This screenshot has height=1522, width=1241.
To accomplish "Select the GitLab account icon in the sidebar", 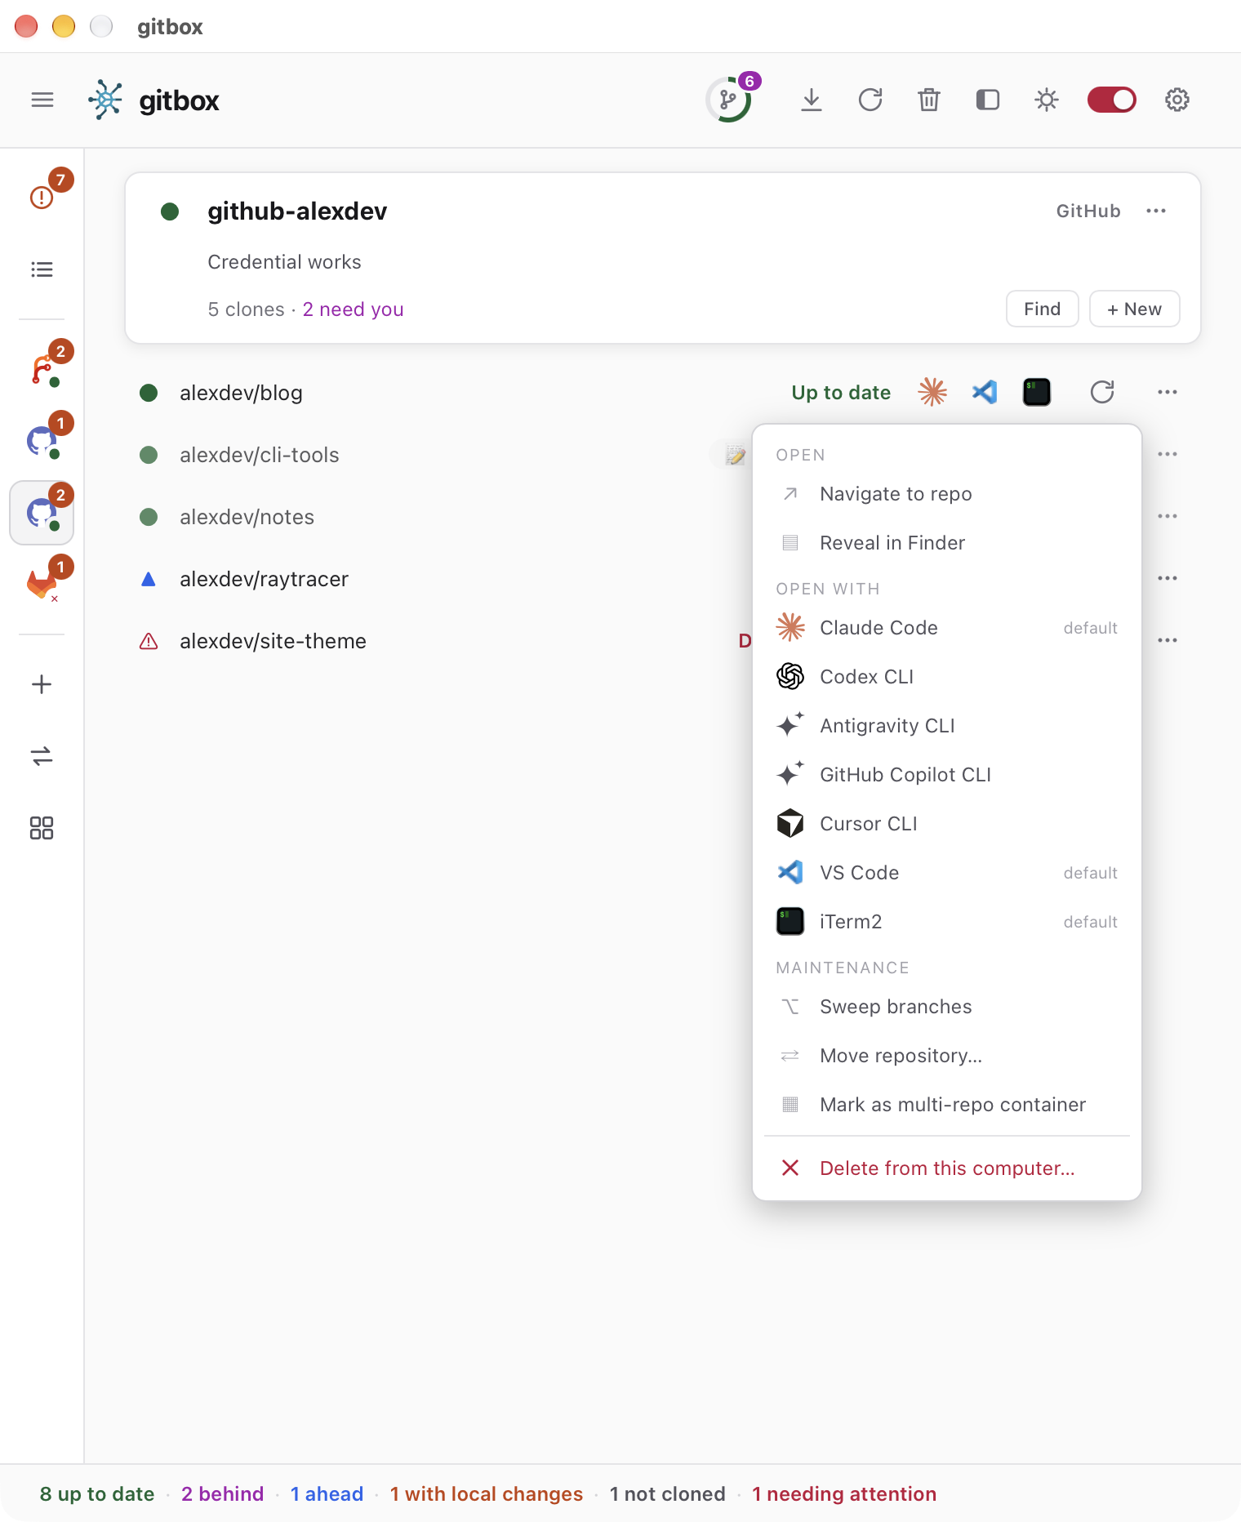I will [x=42, y=585].
